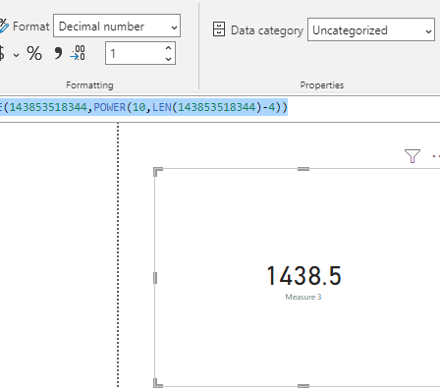Image resolution: width=440 pixels, height=389 pixels.
Task: Increase decimal places with up arrow
Action: point(169,48)
